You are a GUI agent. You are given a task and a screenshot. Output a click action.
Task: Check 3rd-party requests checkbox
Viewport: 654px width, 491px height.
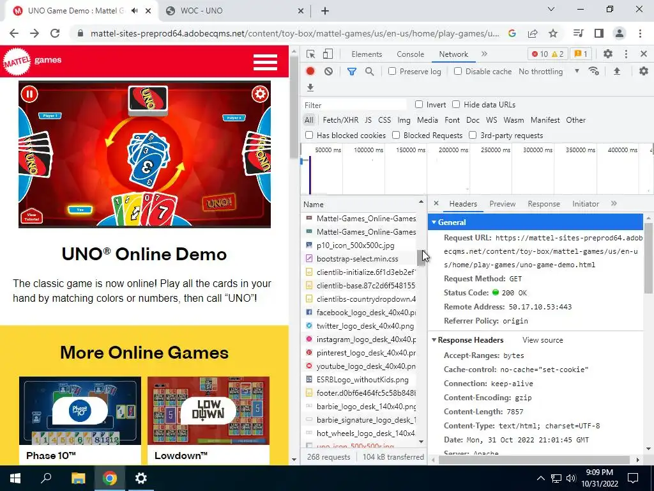pos(473,136)
